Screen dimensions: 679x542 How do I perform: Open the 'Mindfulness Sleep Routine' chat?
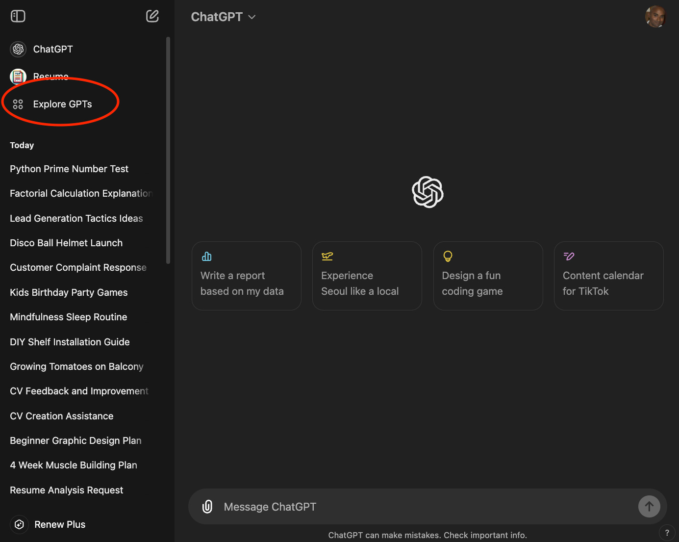point(69,317)
